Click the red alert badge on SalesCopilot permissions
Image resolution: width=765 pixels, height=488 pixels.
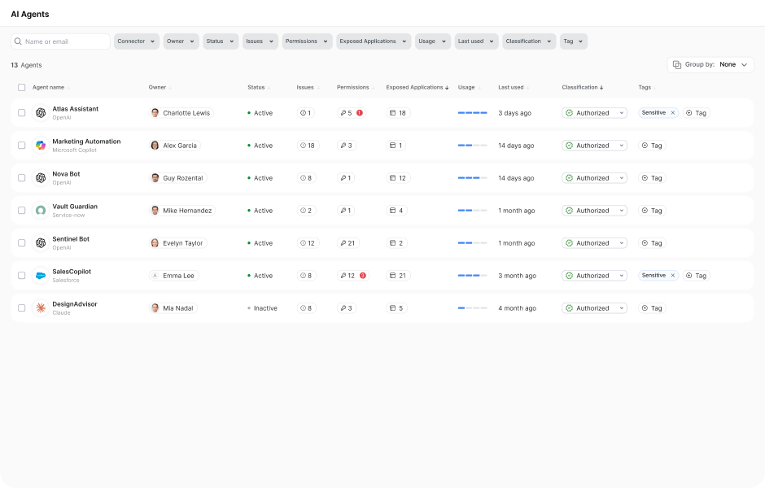pyautogui.click(x=363, y=276)
